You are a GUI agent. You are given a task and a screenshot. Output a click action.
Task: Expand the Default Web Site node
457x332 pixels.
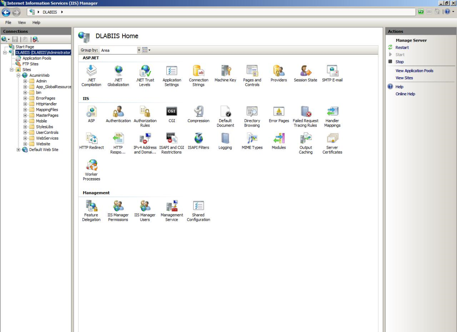coord(19,150)
